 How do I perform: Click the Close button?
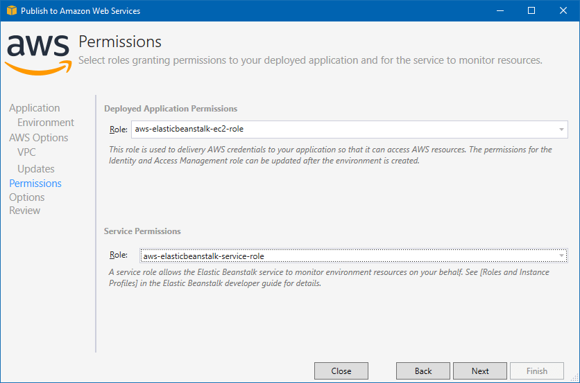tap(341, 371)
